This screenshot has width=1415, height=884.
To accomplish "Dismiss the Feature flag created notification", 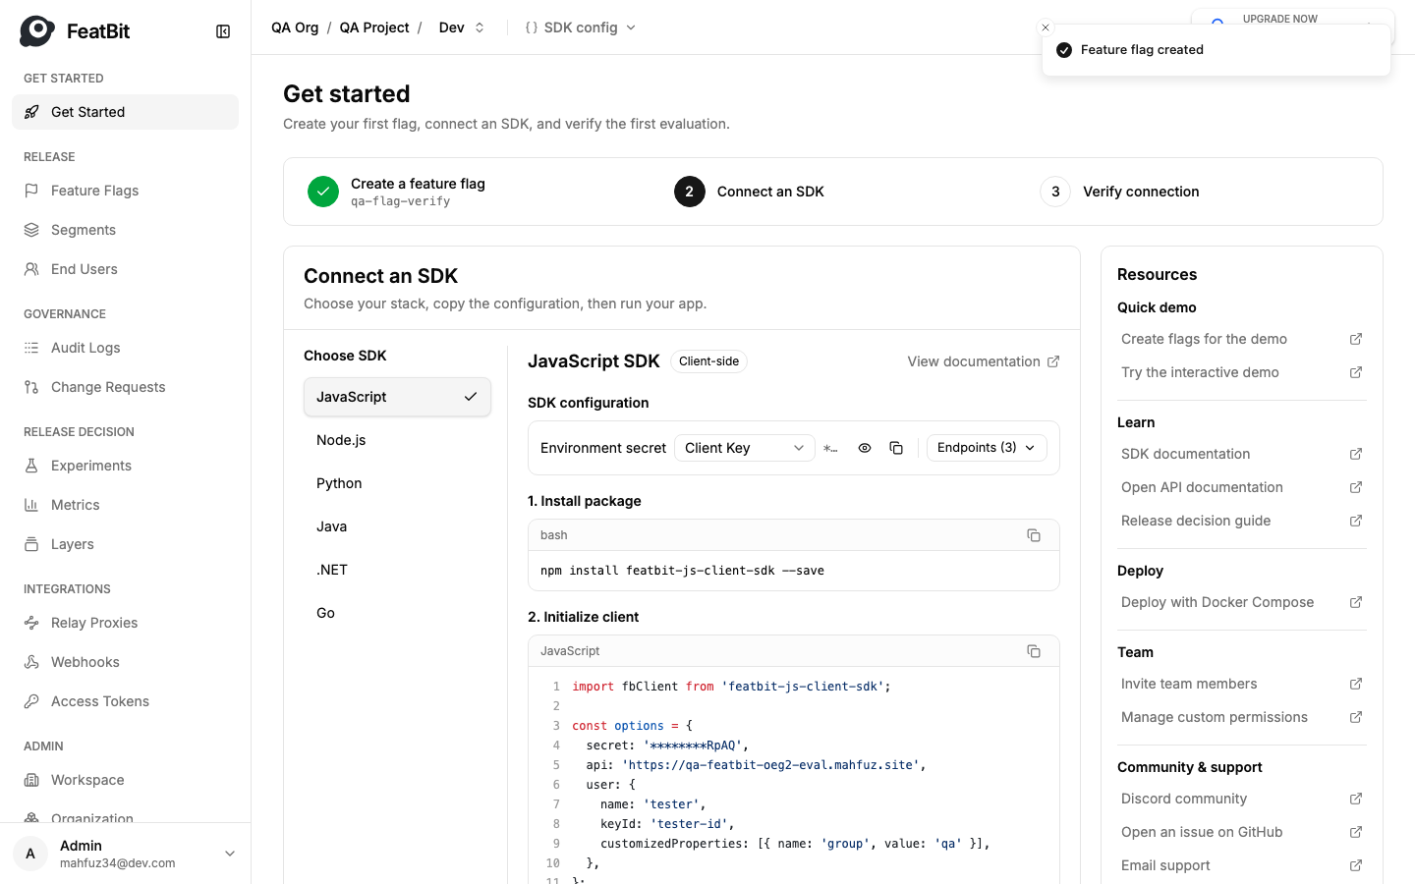I will click(x=1046, y=28).
